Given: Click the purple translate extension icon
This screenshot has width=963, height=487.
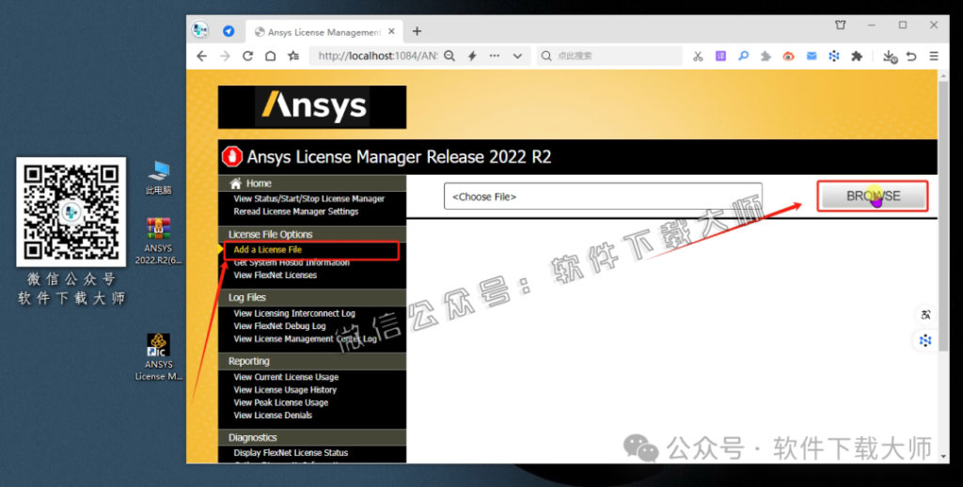Looking at the screenshot, I should (x=720, y=55).
